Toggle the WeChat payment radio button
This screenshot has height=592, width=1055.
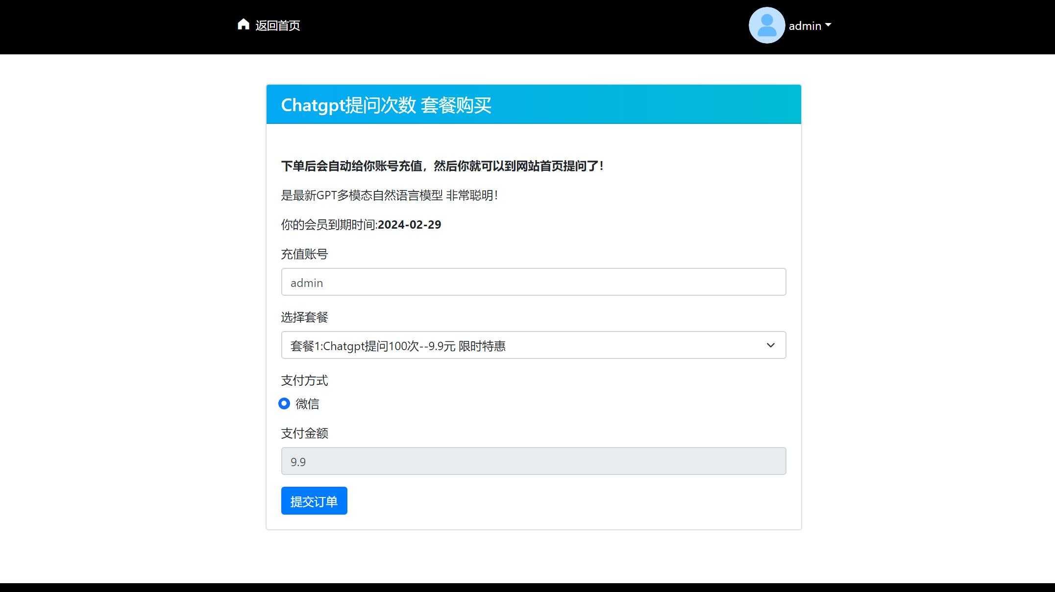click(x=284, y=403)
